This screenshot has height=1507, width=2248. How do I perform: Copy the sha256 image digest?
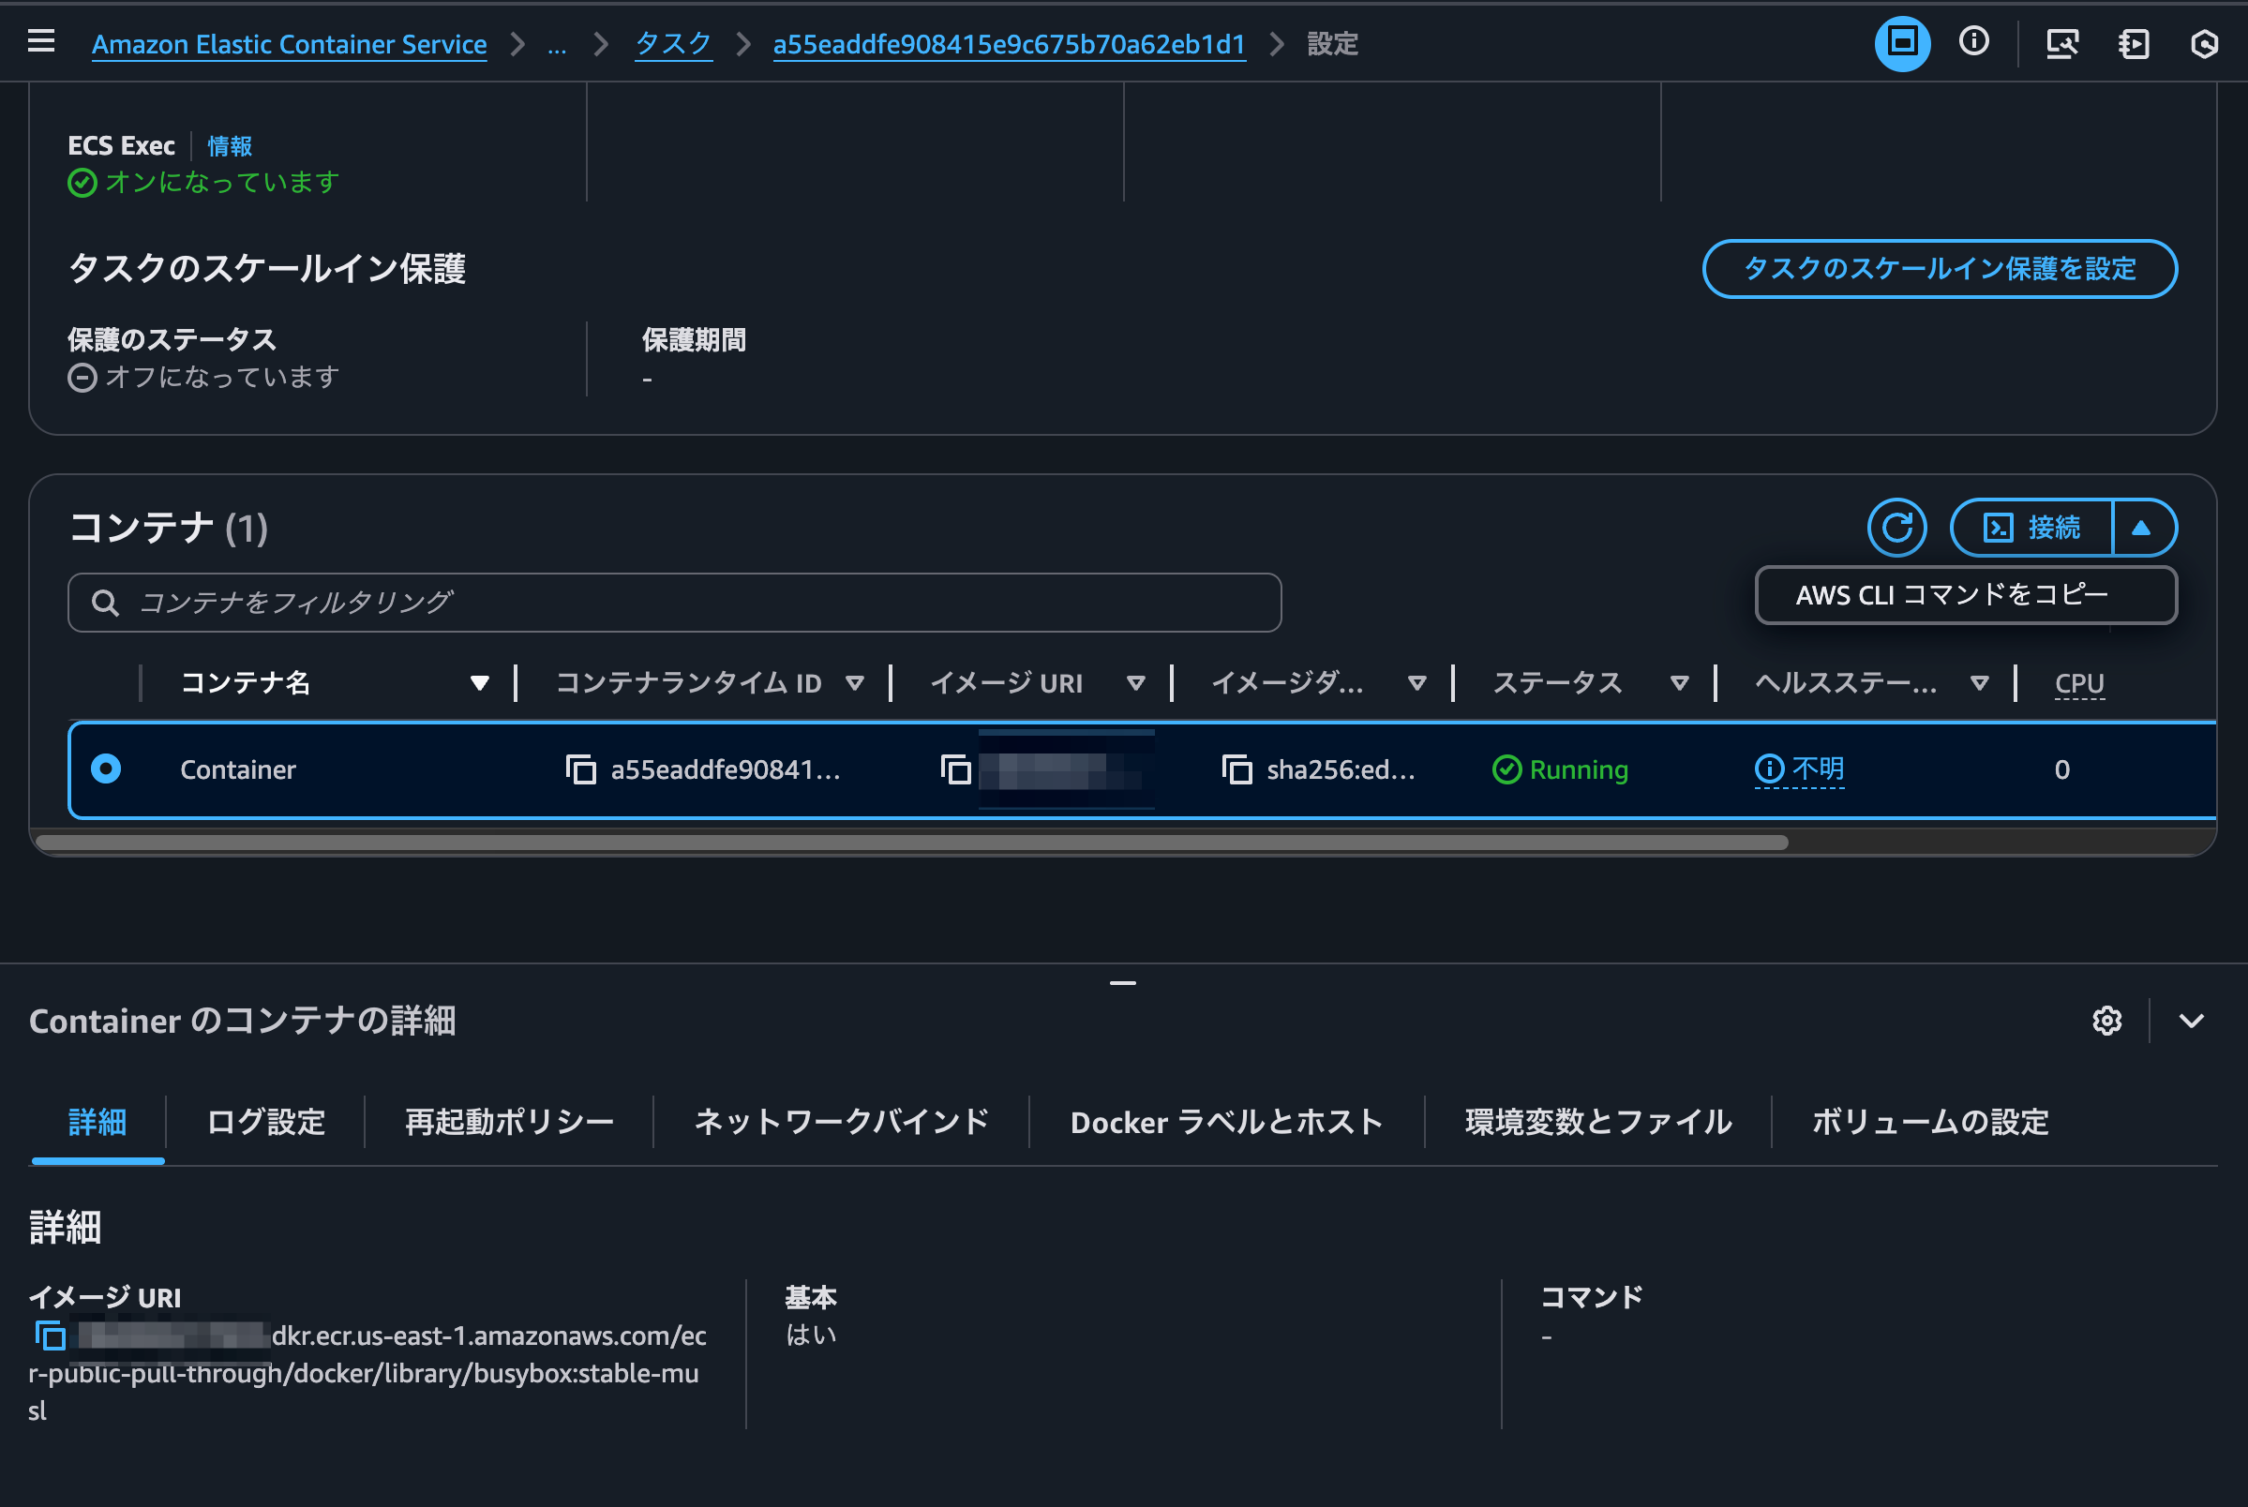point(1236,769)
